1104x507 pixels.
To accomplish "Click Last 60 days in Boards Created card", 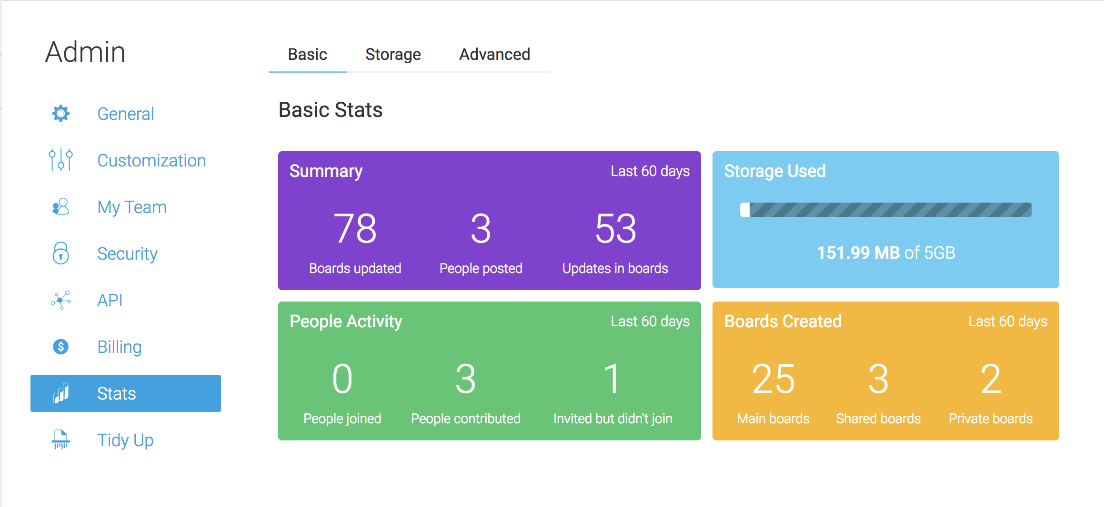I will click(1008, 322).
